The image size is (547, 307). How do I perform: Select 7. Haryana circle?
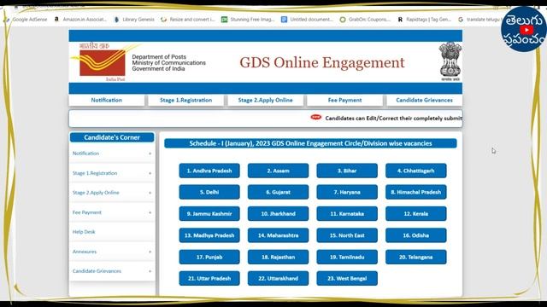(x=347, y=192)
